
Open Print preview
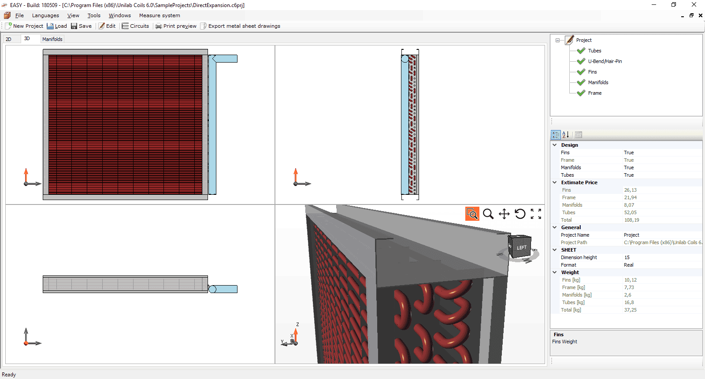[176, 26]
